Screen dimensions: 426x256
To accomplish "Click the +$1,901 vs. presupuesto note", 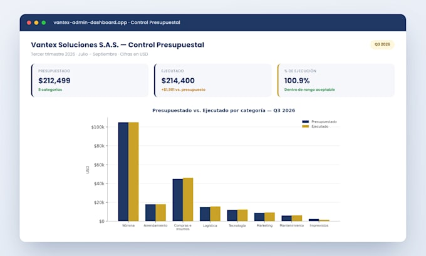I will (x=184, y=90).
